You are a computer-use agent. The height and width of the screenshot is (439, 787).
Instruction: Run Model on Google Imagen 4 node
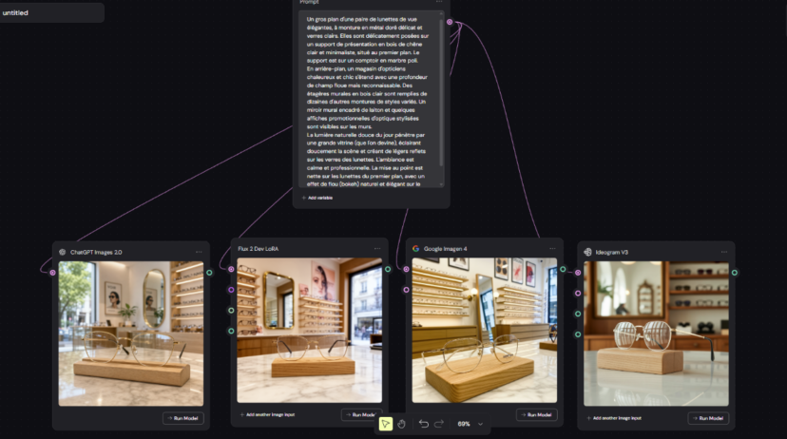(536, 414)
